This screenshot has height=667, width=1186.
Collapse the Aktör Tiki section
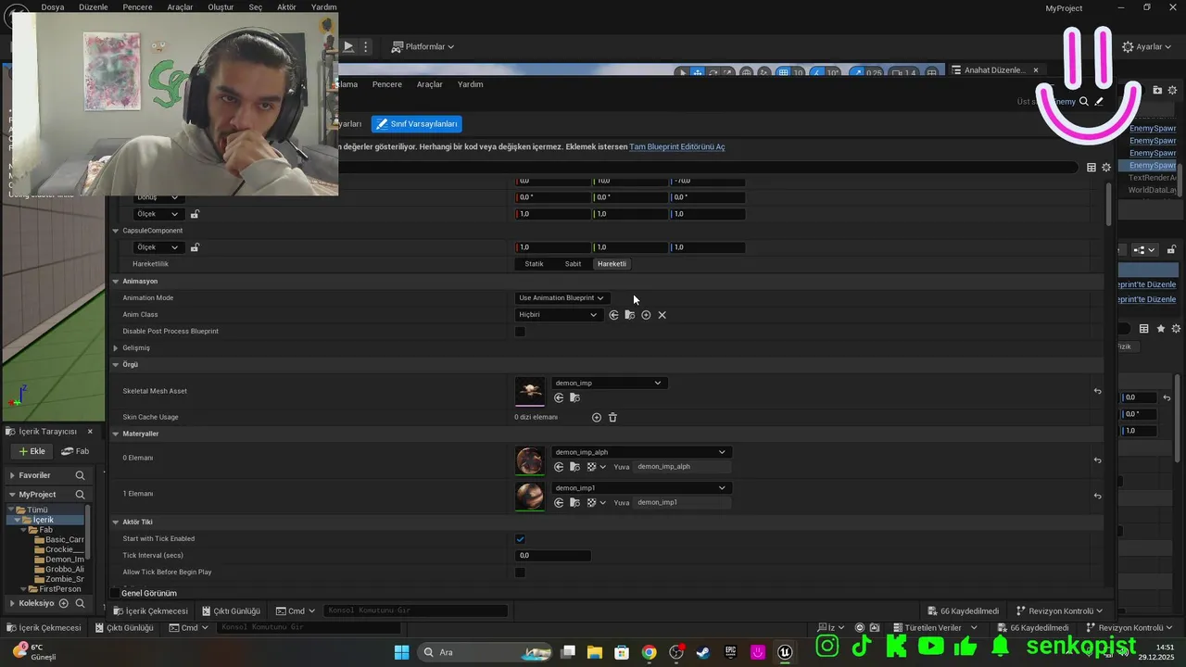[116, 522]
